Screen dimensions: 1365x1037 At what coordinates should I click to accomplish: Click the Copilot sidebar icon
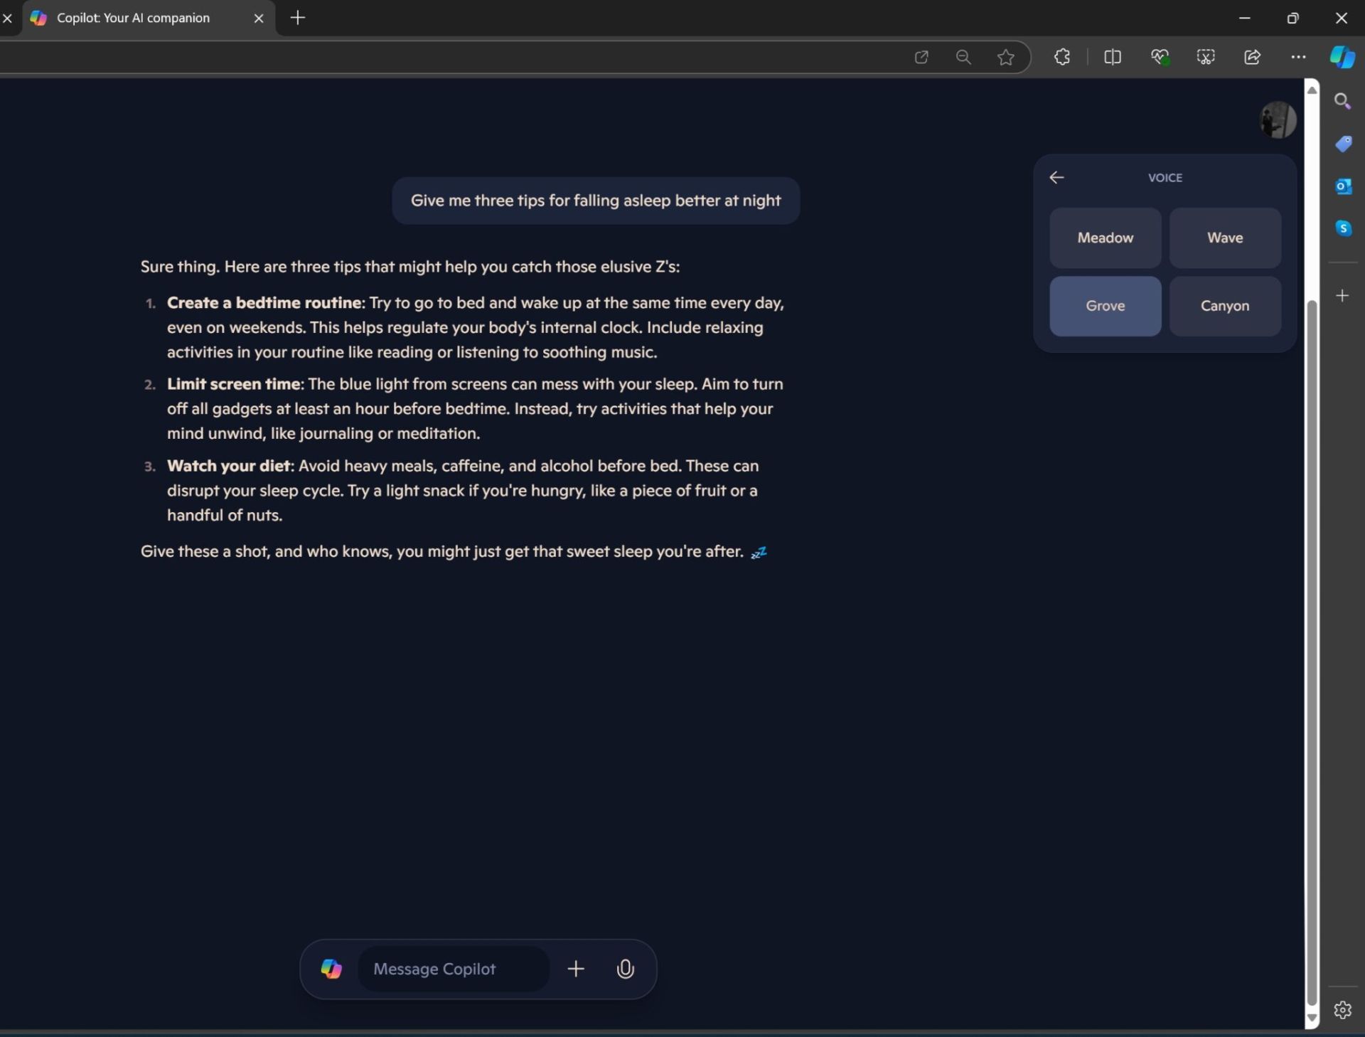pyautogui.click(x=1342, y=55)
